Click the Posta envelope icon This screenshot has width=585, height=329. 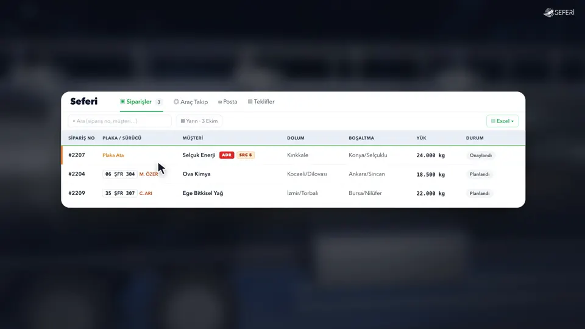coord(220,102)
